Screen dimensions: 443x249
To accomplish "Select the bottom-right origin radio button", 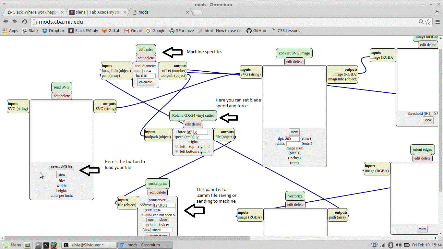I will (x=209, y=151).
